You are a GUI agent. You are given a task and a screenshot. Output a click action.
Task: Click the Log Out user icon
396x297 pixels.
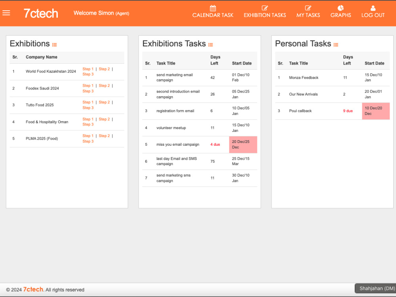373,8
